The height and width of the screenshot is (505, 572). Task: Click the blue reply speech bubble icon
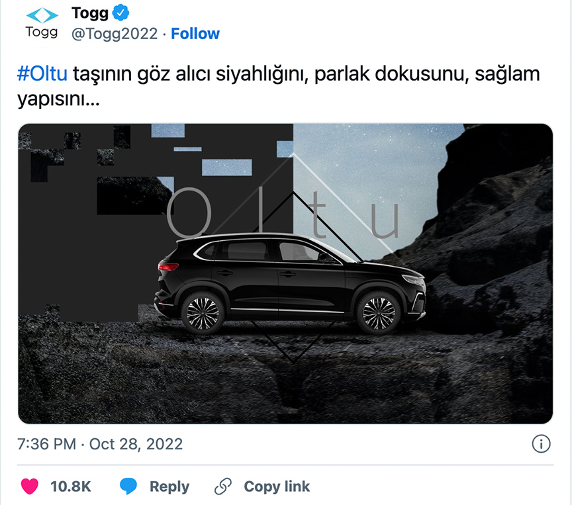(128, 486)
